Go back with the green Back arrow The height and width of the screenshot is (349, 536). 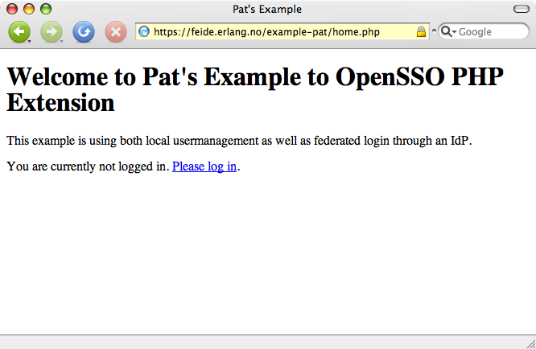pos(19,31)
